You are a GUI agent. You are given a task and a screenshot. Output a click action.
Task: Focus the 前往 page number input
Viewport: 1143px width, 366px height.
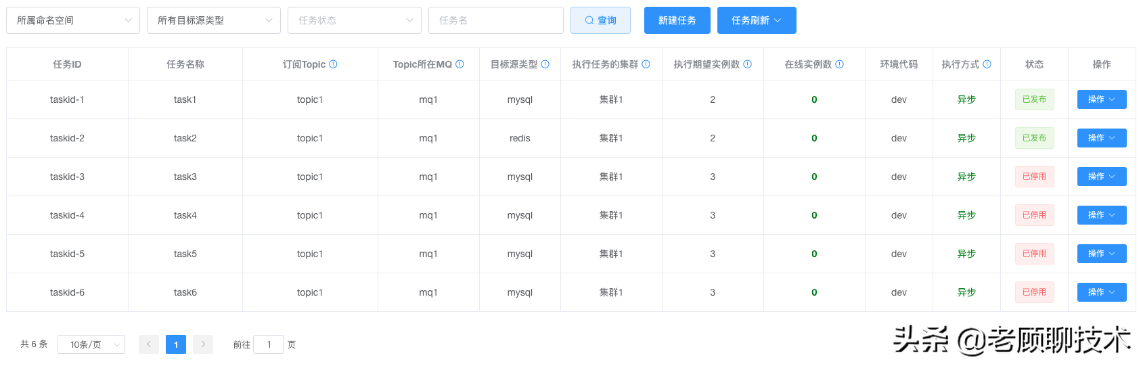[269, 344]
